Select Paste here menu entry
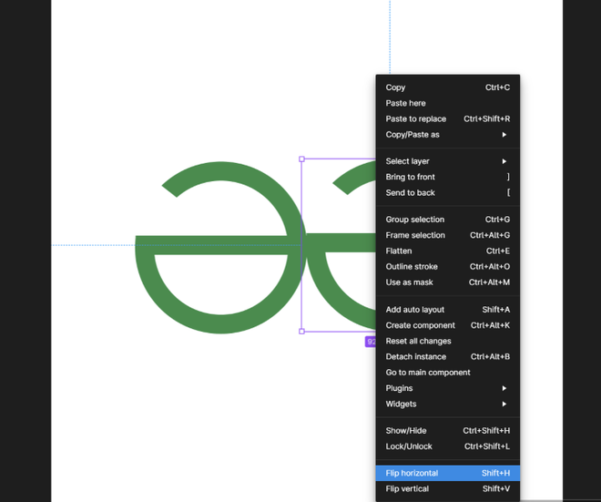 coord(448,103)
